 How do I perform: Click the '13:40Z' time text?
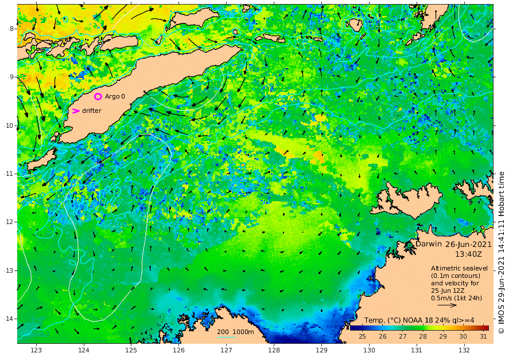point(468,254)
